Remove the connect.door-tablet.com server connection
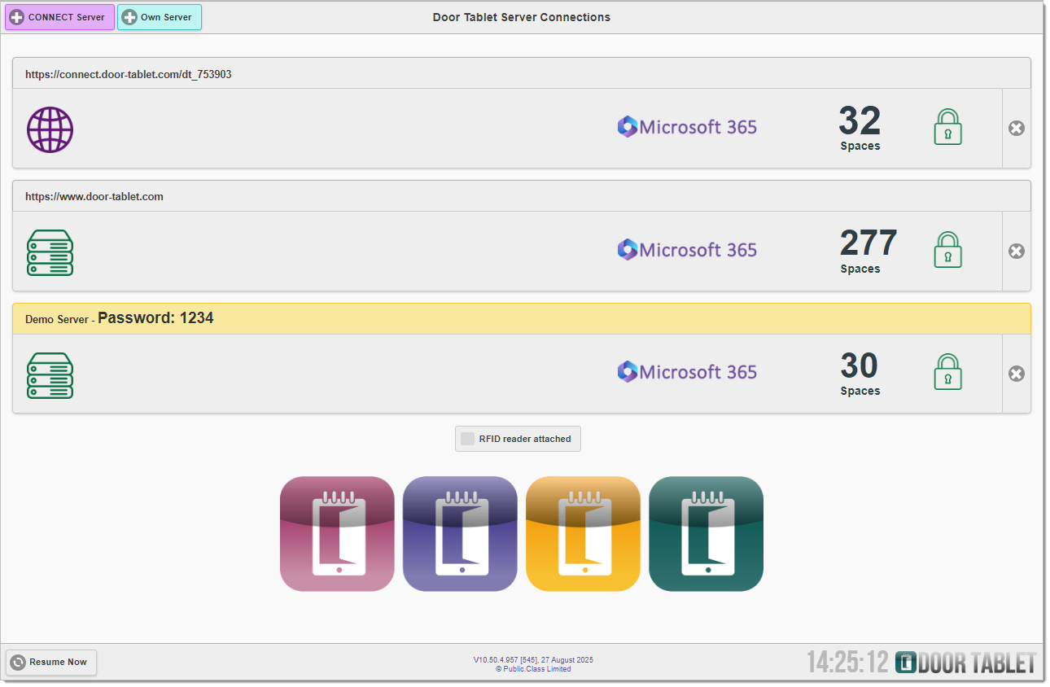Viewport: 1050px width, 687px height. 1016,129
